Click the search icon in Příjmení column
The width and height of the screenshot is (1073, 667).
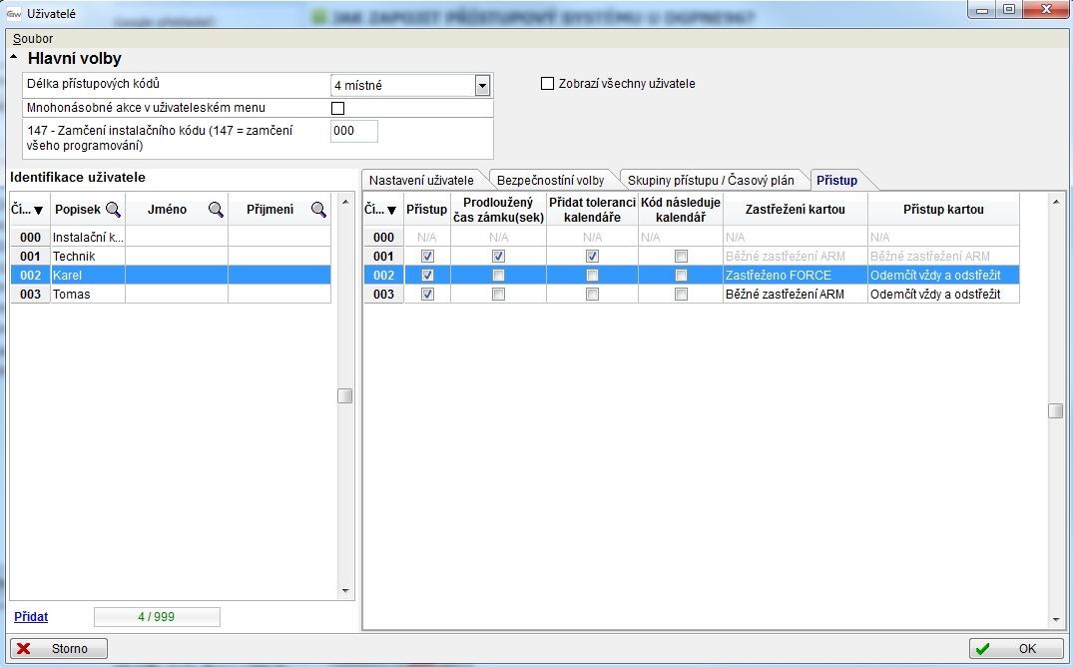pos(318,210)
